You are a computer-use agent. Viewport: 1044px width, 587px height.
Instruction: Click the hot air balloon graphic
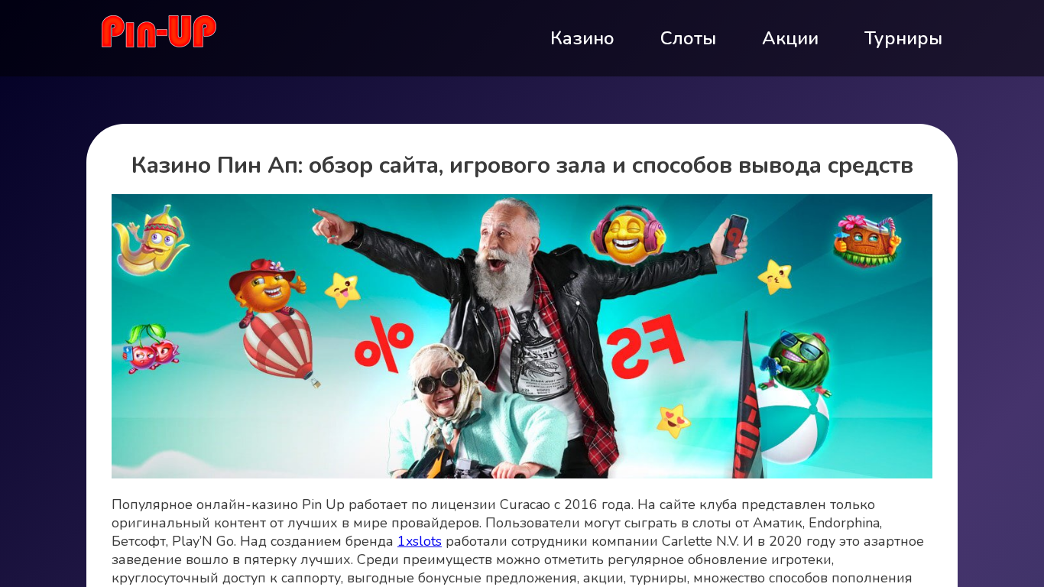[x=280, y=349]
